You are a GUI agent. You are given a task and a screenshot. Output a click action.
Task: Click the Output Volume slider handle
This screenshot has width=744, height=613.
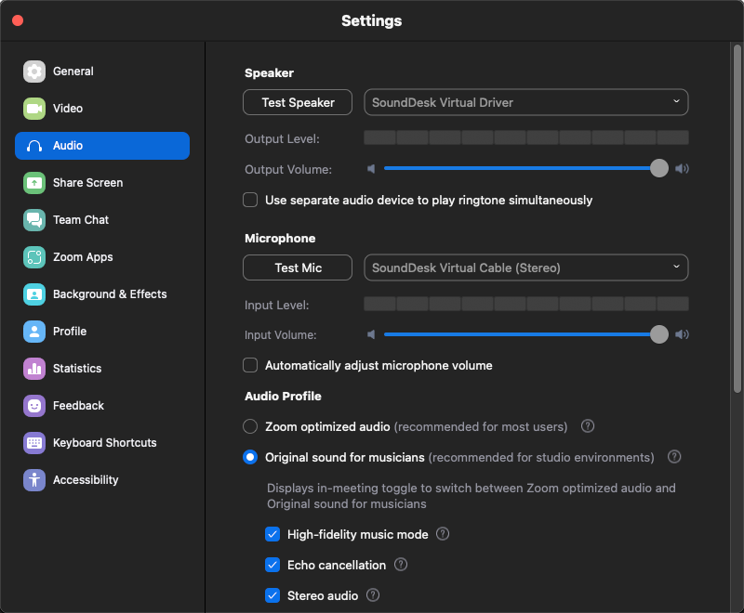tap(659, 168)
